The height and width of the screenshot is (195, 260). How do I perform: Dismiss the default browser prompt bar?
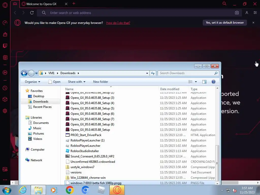[253, 23]
